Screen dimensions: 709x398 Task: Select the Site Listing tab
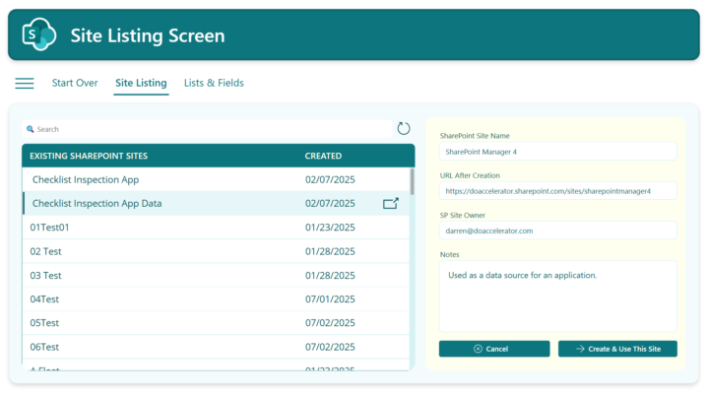point(141,84)
